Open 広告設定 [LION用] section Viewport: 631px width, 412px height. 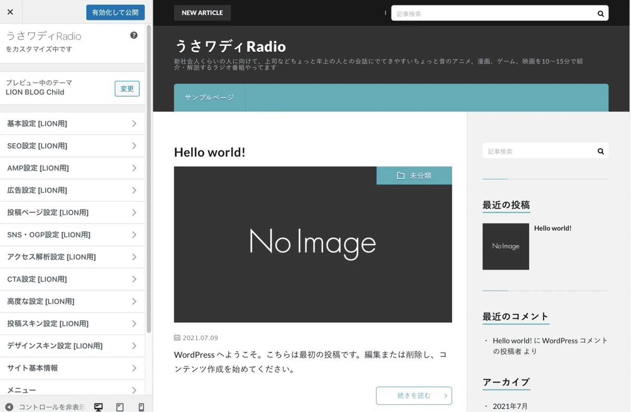[73, 190]
